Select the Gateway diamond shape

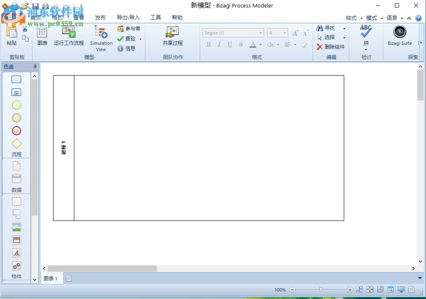click(16, 144)
